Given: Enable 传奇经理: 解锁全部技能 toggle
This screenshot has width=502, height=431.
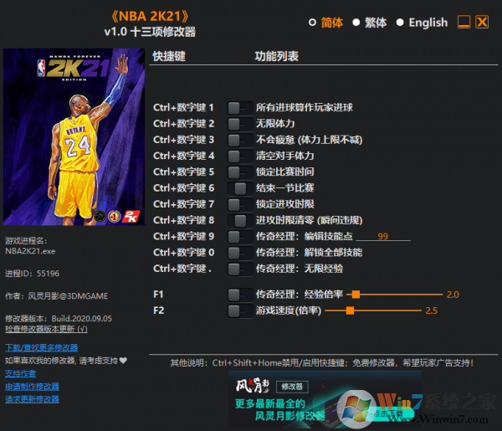Looking at the screenshot, I should tap(240, 253).
